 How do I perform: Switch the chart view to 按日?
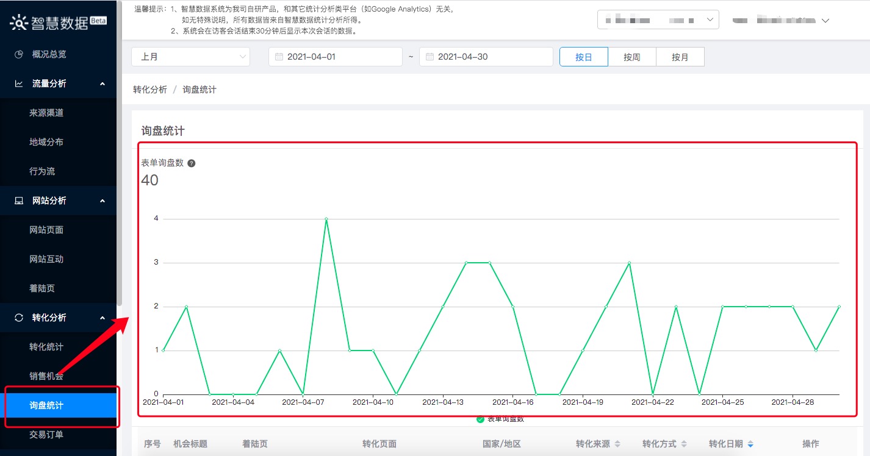pyautogui.click(x=584, y=57)
